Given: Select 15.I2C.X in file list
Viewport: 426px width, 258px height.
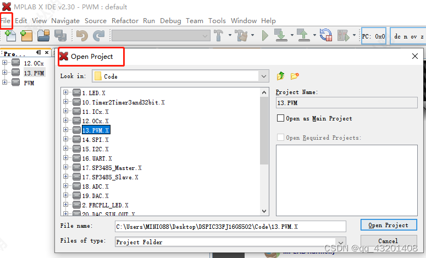Looking at the screenshot, I should point(95,149).
